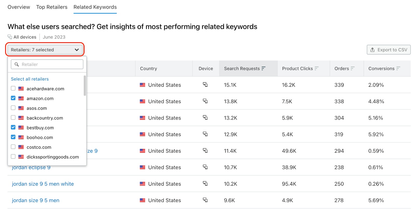Check the dickssportinggoods.com checkbox

pos(13,157)
